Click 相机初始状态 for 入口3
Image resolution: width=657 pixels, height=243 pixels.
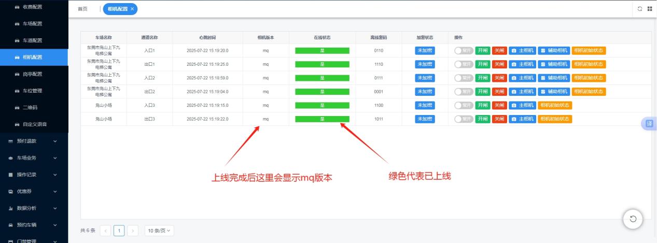click(555, 105)
